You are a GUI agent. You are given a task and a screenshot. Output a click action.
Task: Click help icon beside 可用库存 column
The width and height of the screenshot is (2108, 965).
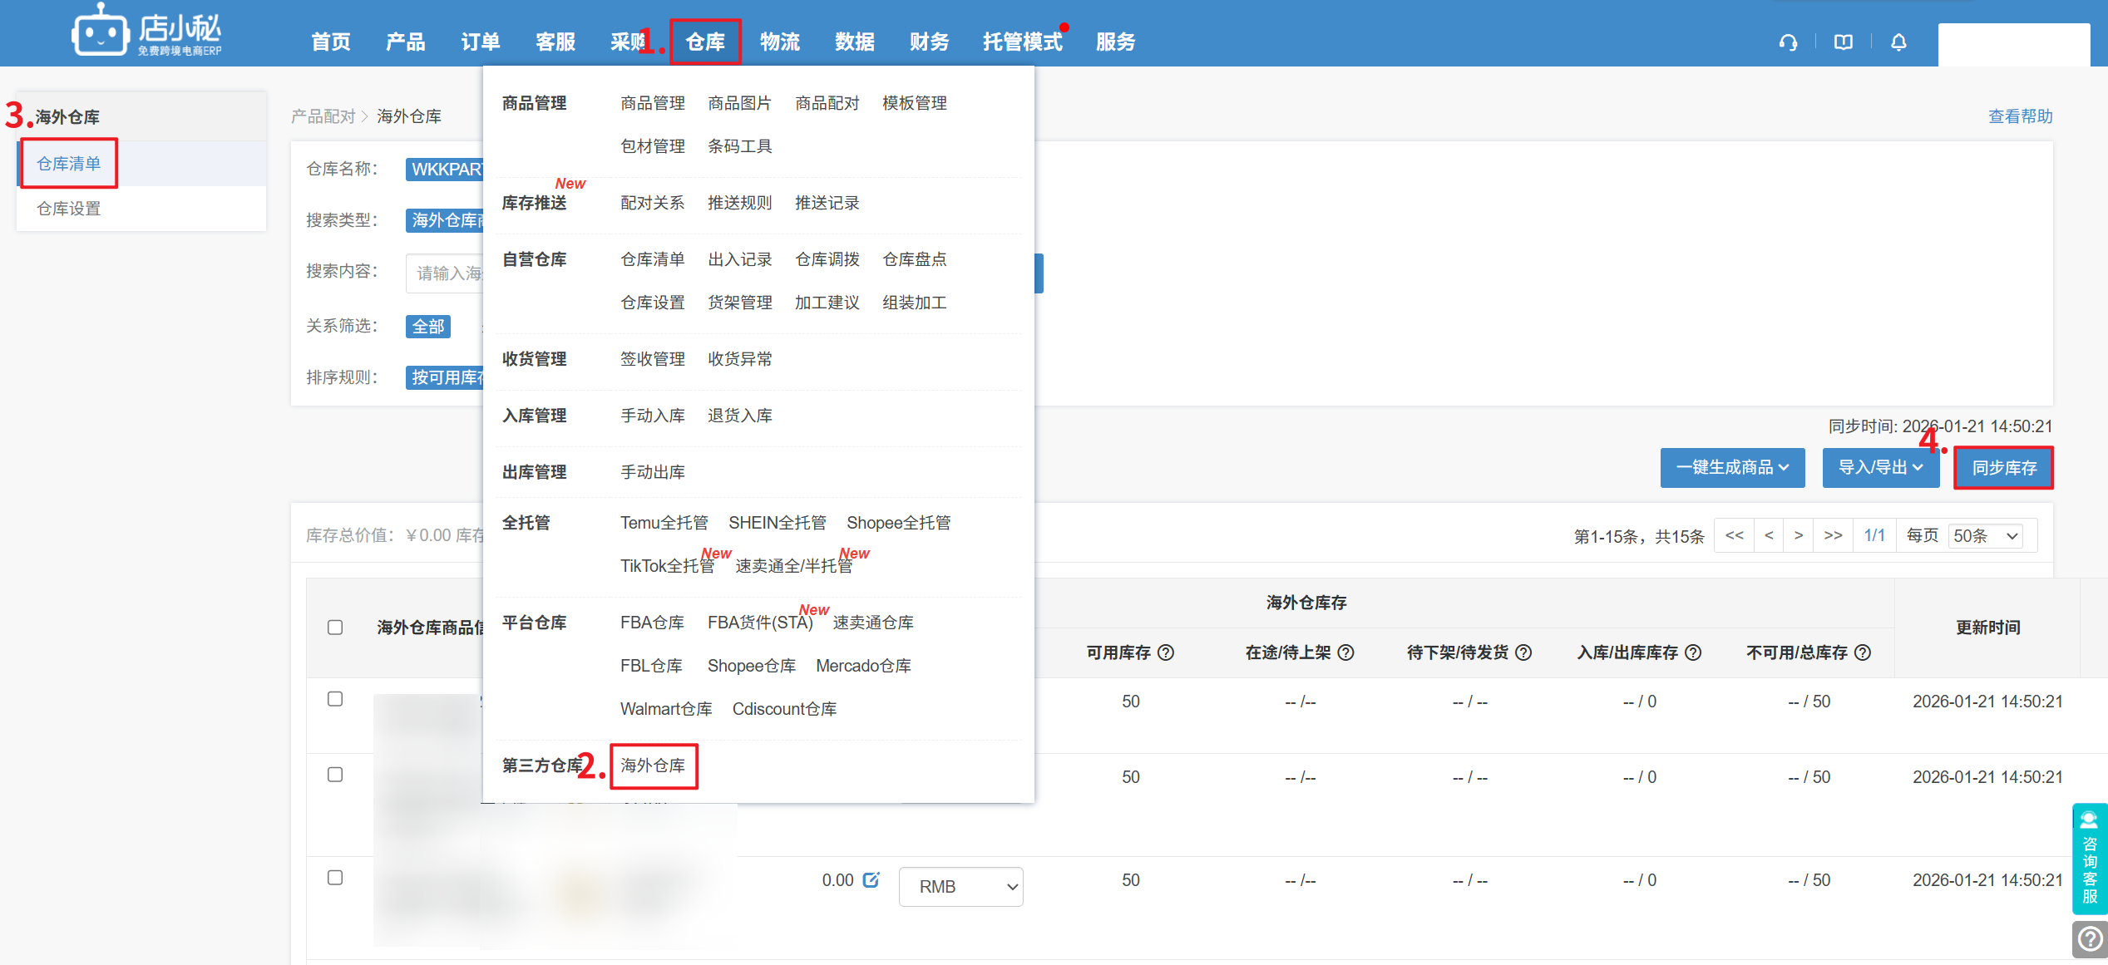[x=1166, y=652]
